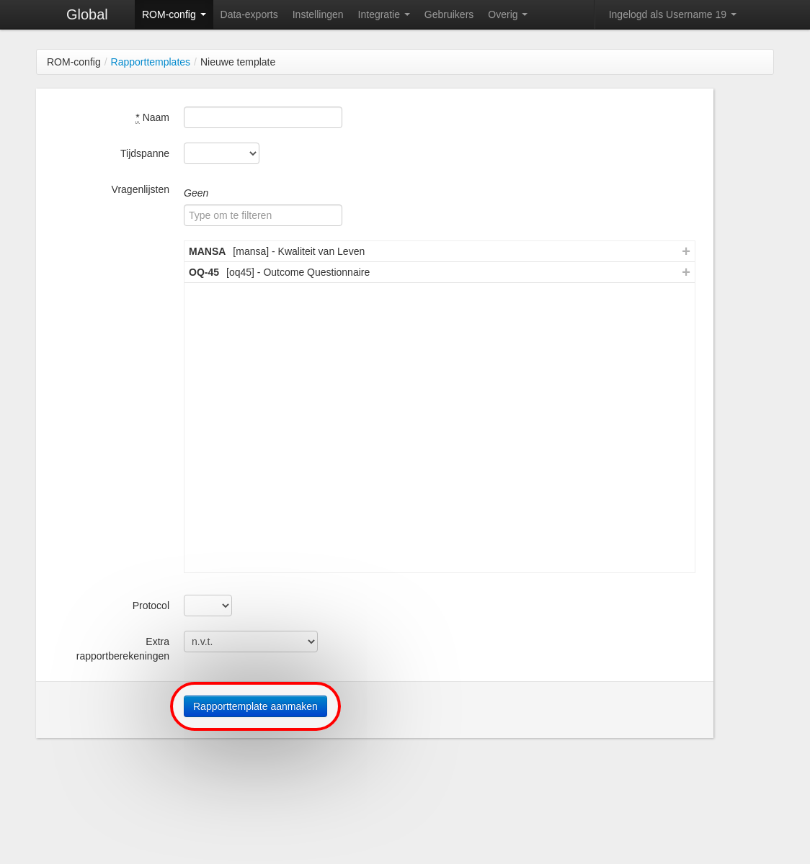Navigate to Gebruikers page
The width and height of the screenshot is (810, 864).
pos(448,14)
